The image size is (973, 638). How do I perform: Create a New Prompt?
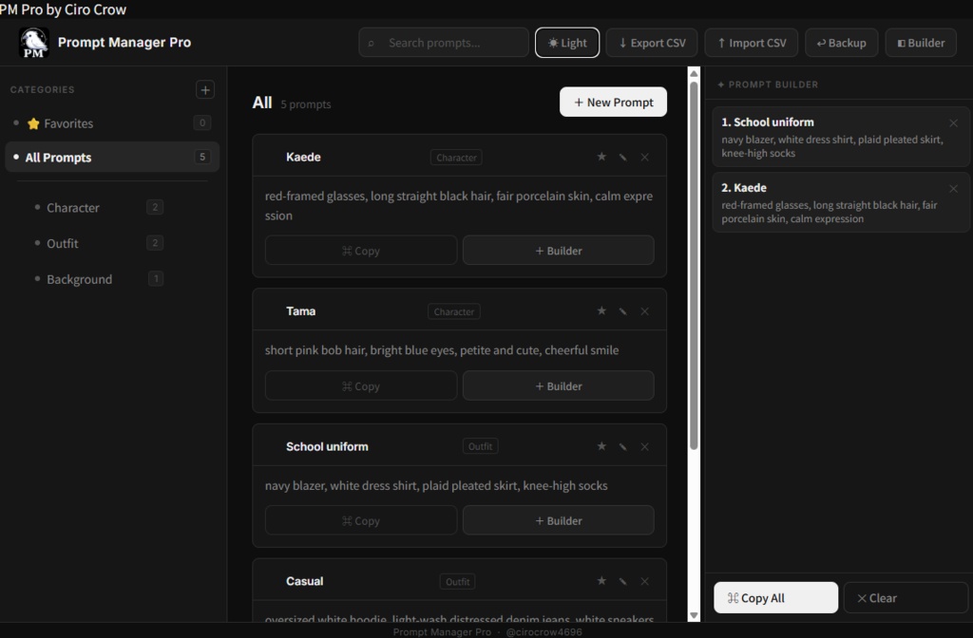pos(613,102)
